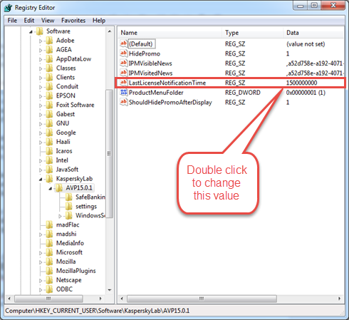This screenshot has height=320, width=349.
Task: Click the (Default) value string icon
Action: coord(123,43)
